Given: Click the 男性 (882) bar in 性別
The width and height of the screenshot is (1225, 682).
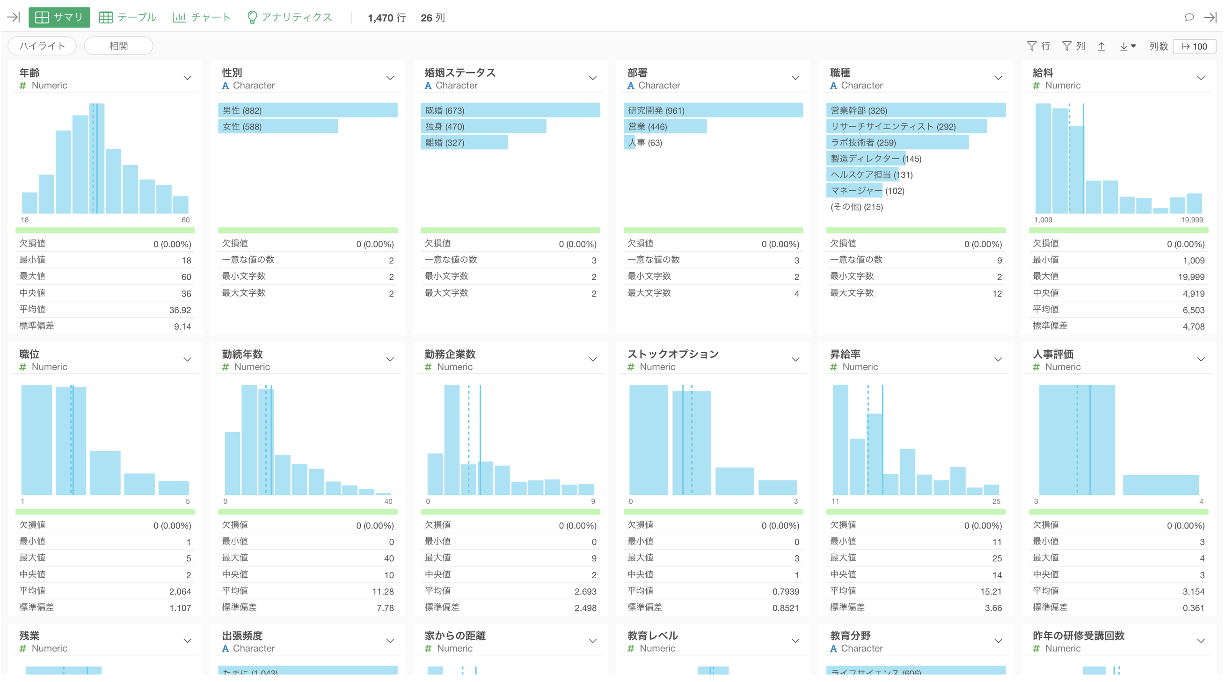Looking at the screenshot, I should point(308,110).
